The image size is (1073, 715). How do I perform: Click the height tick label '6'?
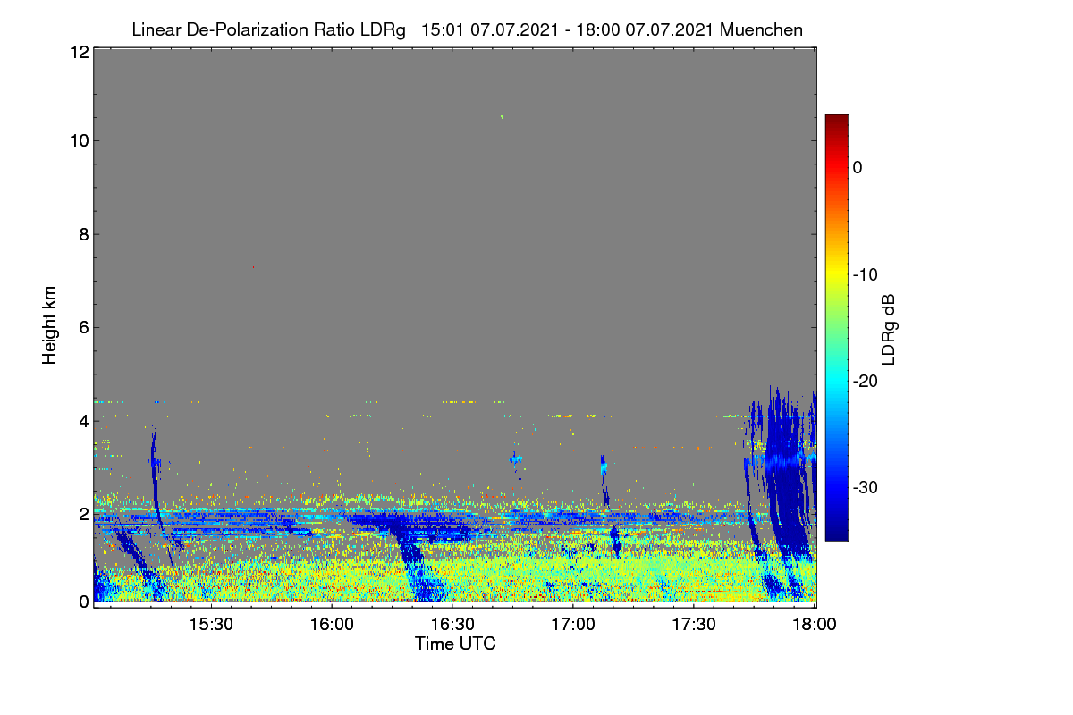point(83,327)
